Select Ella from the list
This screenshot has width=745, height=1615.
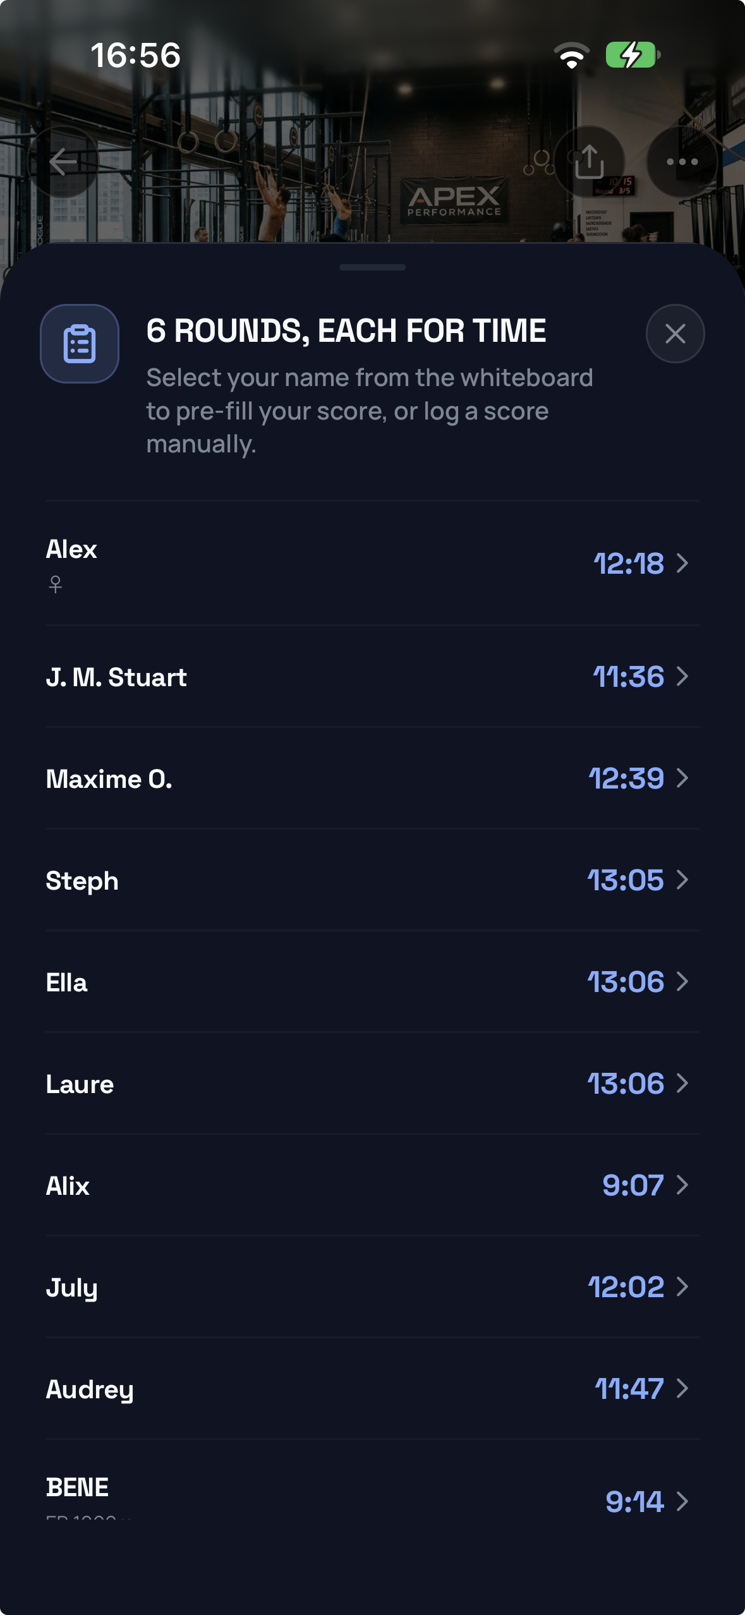(x=372, y=981)
